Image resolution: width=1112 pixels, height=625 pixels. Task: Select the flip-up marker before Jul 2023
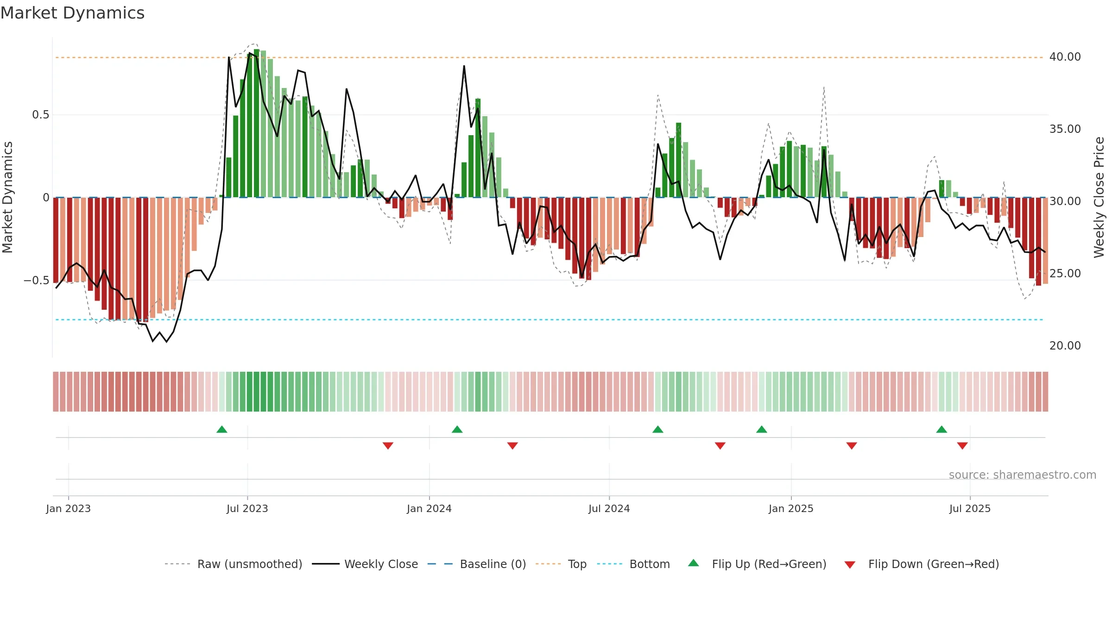point(222,429)
